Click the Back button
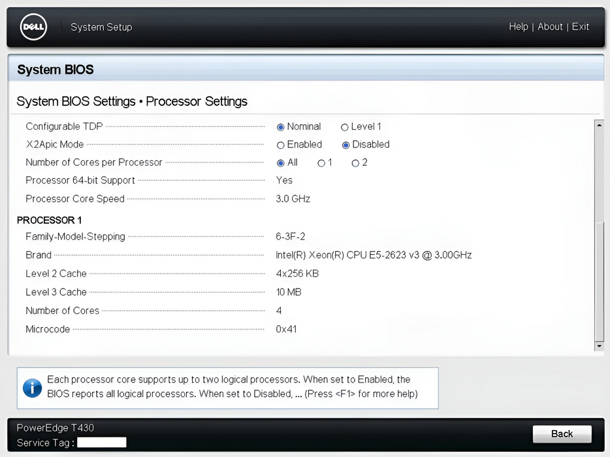The height and width of the screenshot is (457, 610). (x=562, y=433)
